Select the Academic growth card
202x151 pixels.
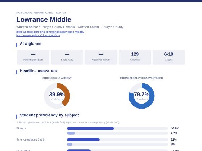tap(101, 57)
